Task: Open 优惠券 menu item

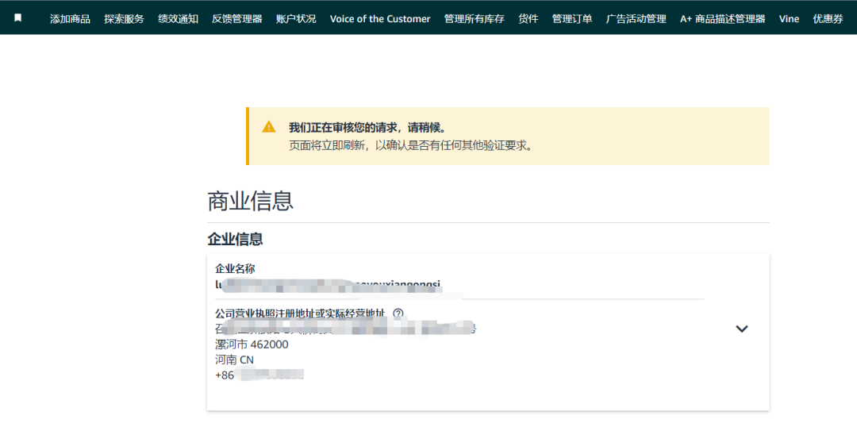Action: pos(828,19)
